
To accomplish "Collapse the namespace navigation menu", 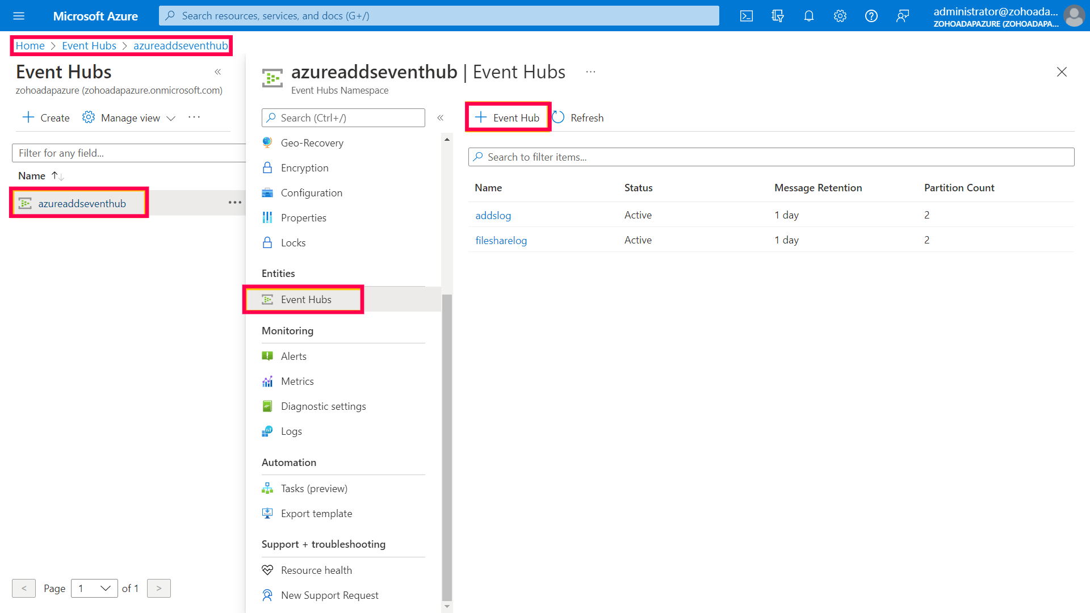I will (x=441, y=117).
